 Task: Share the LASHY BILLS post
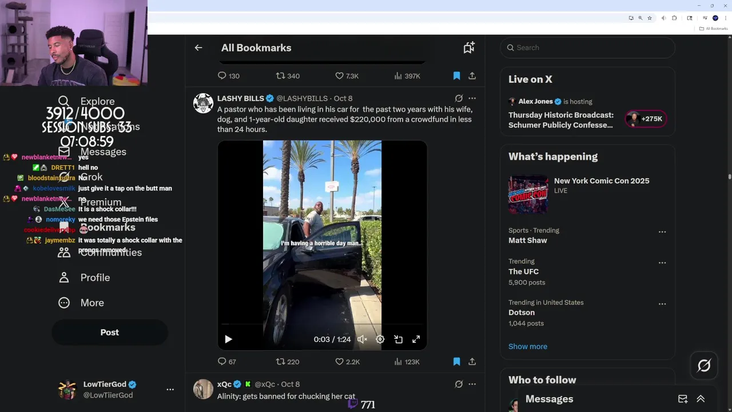472,362
